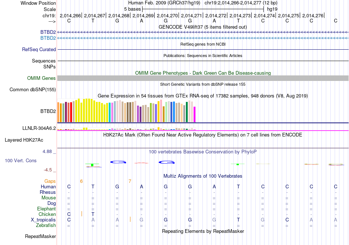Image resolution: width=349 pixels, height=245 pixels.
Task: Select the Mouse species label
Action: [x=49, y=198]
